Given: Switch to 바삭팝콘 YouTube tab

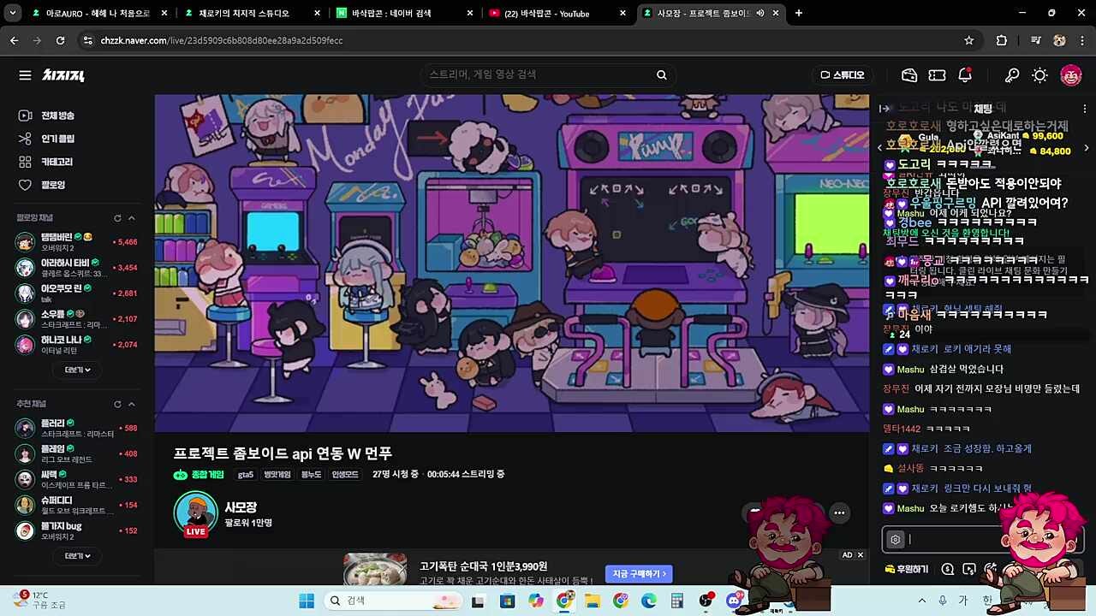Looking at the screenshot, I should coord(558,13).
